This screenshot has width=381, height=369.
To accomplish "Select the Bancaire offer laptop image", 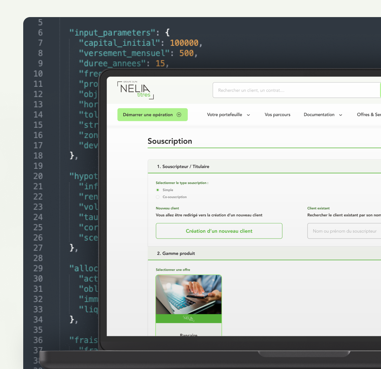I will point(188,295).
